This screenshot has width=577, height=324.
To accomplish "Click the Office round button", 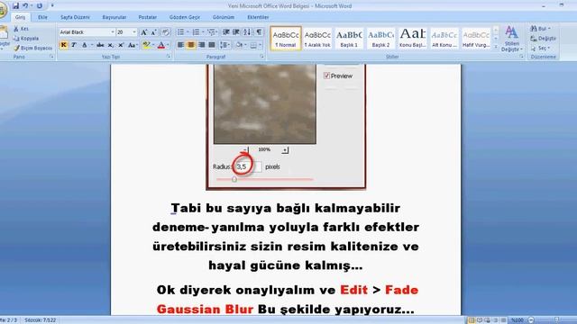I will pyautogui.click(x=2, y=10).
